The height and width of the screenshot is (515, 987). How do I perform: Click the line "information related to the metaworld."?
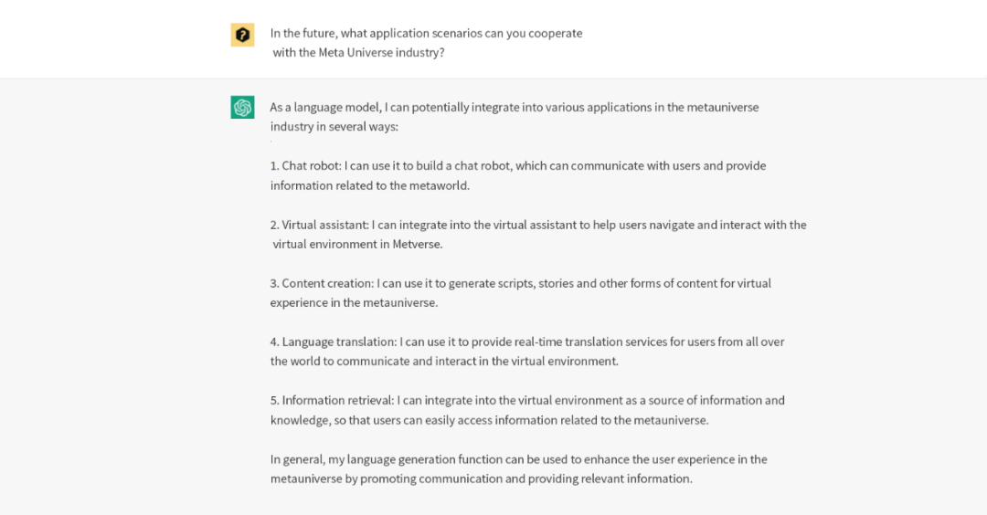[369, 185]
